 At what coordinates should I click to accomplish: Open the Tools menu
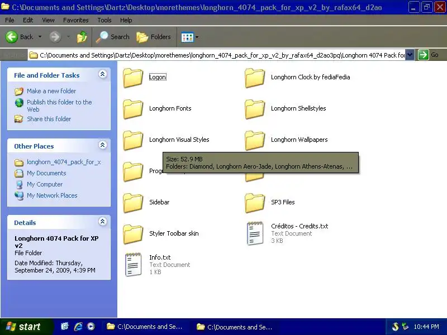[104, 20]
